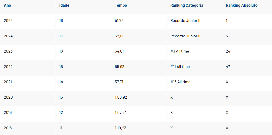
Task: Click the #15 All time cell
Action: (x=180, y=82)
